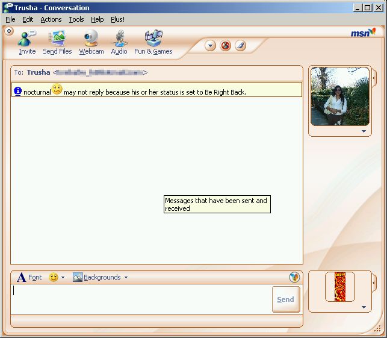
Task: Start an Audio conversation
Action: pos(119,42)
